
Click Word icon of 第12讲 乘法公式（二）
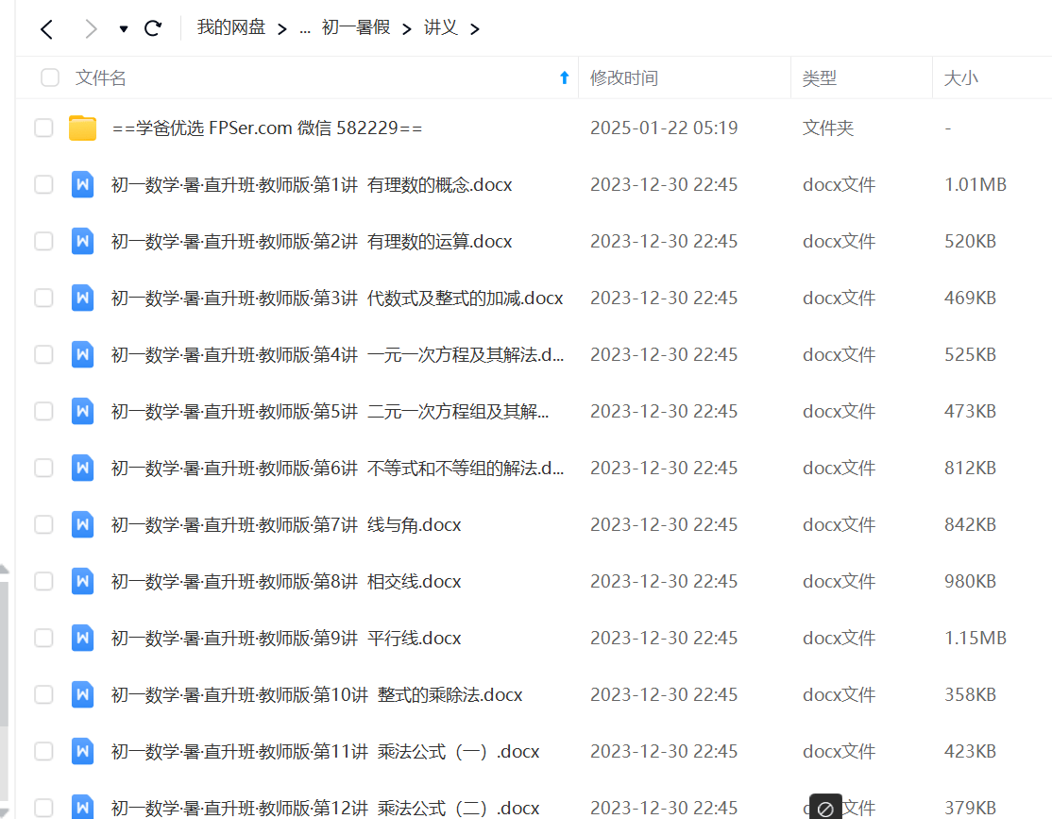tap(82, 808)
